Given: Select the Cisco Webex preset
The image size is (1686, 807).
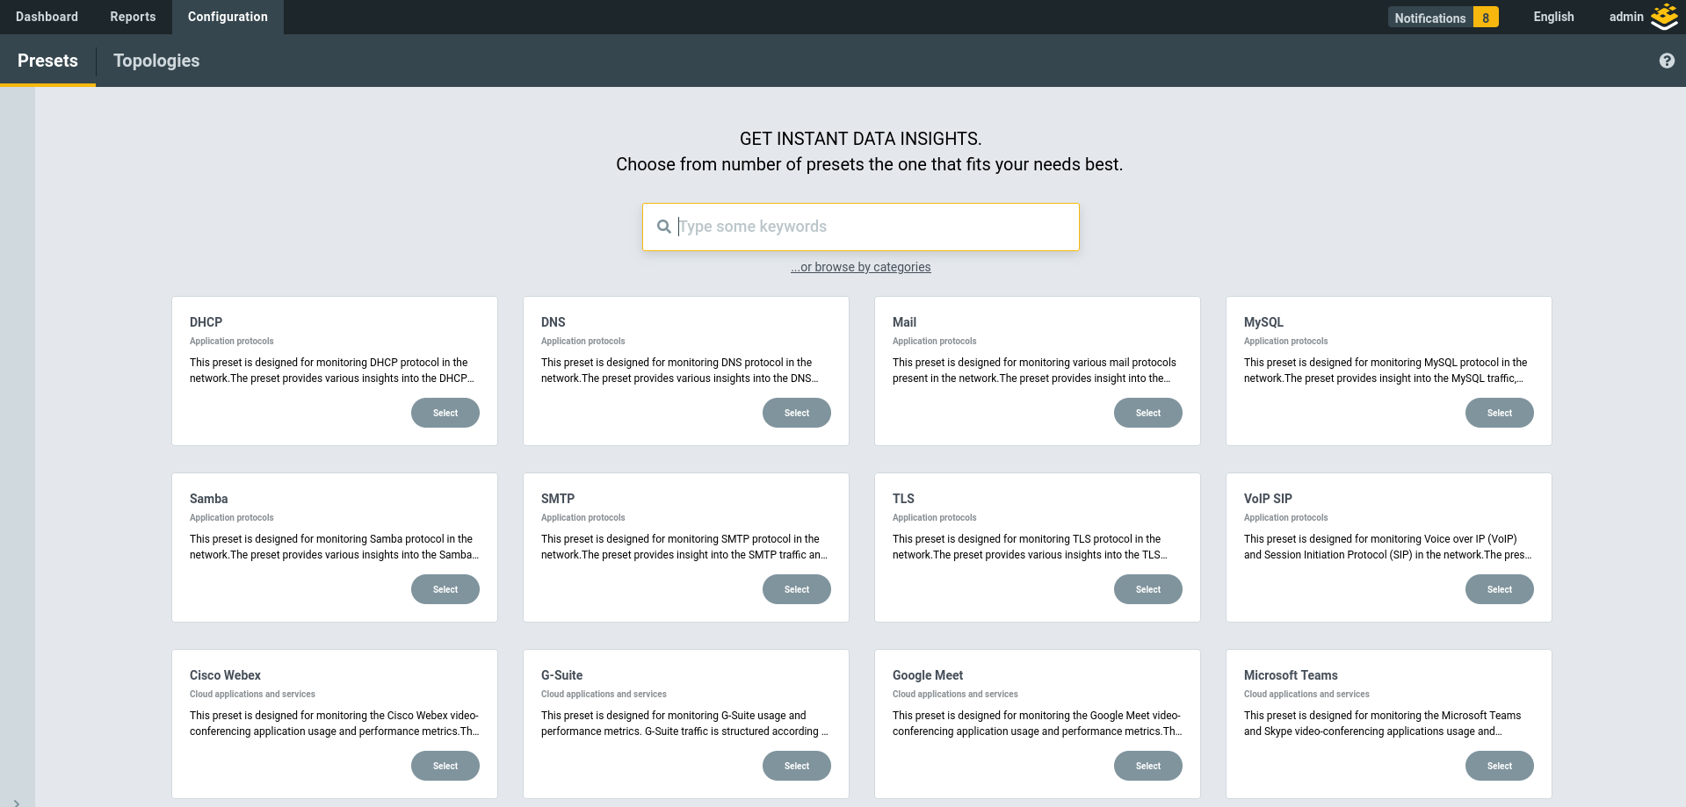Looking at the screenshot, I should point(445,766).
